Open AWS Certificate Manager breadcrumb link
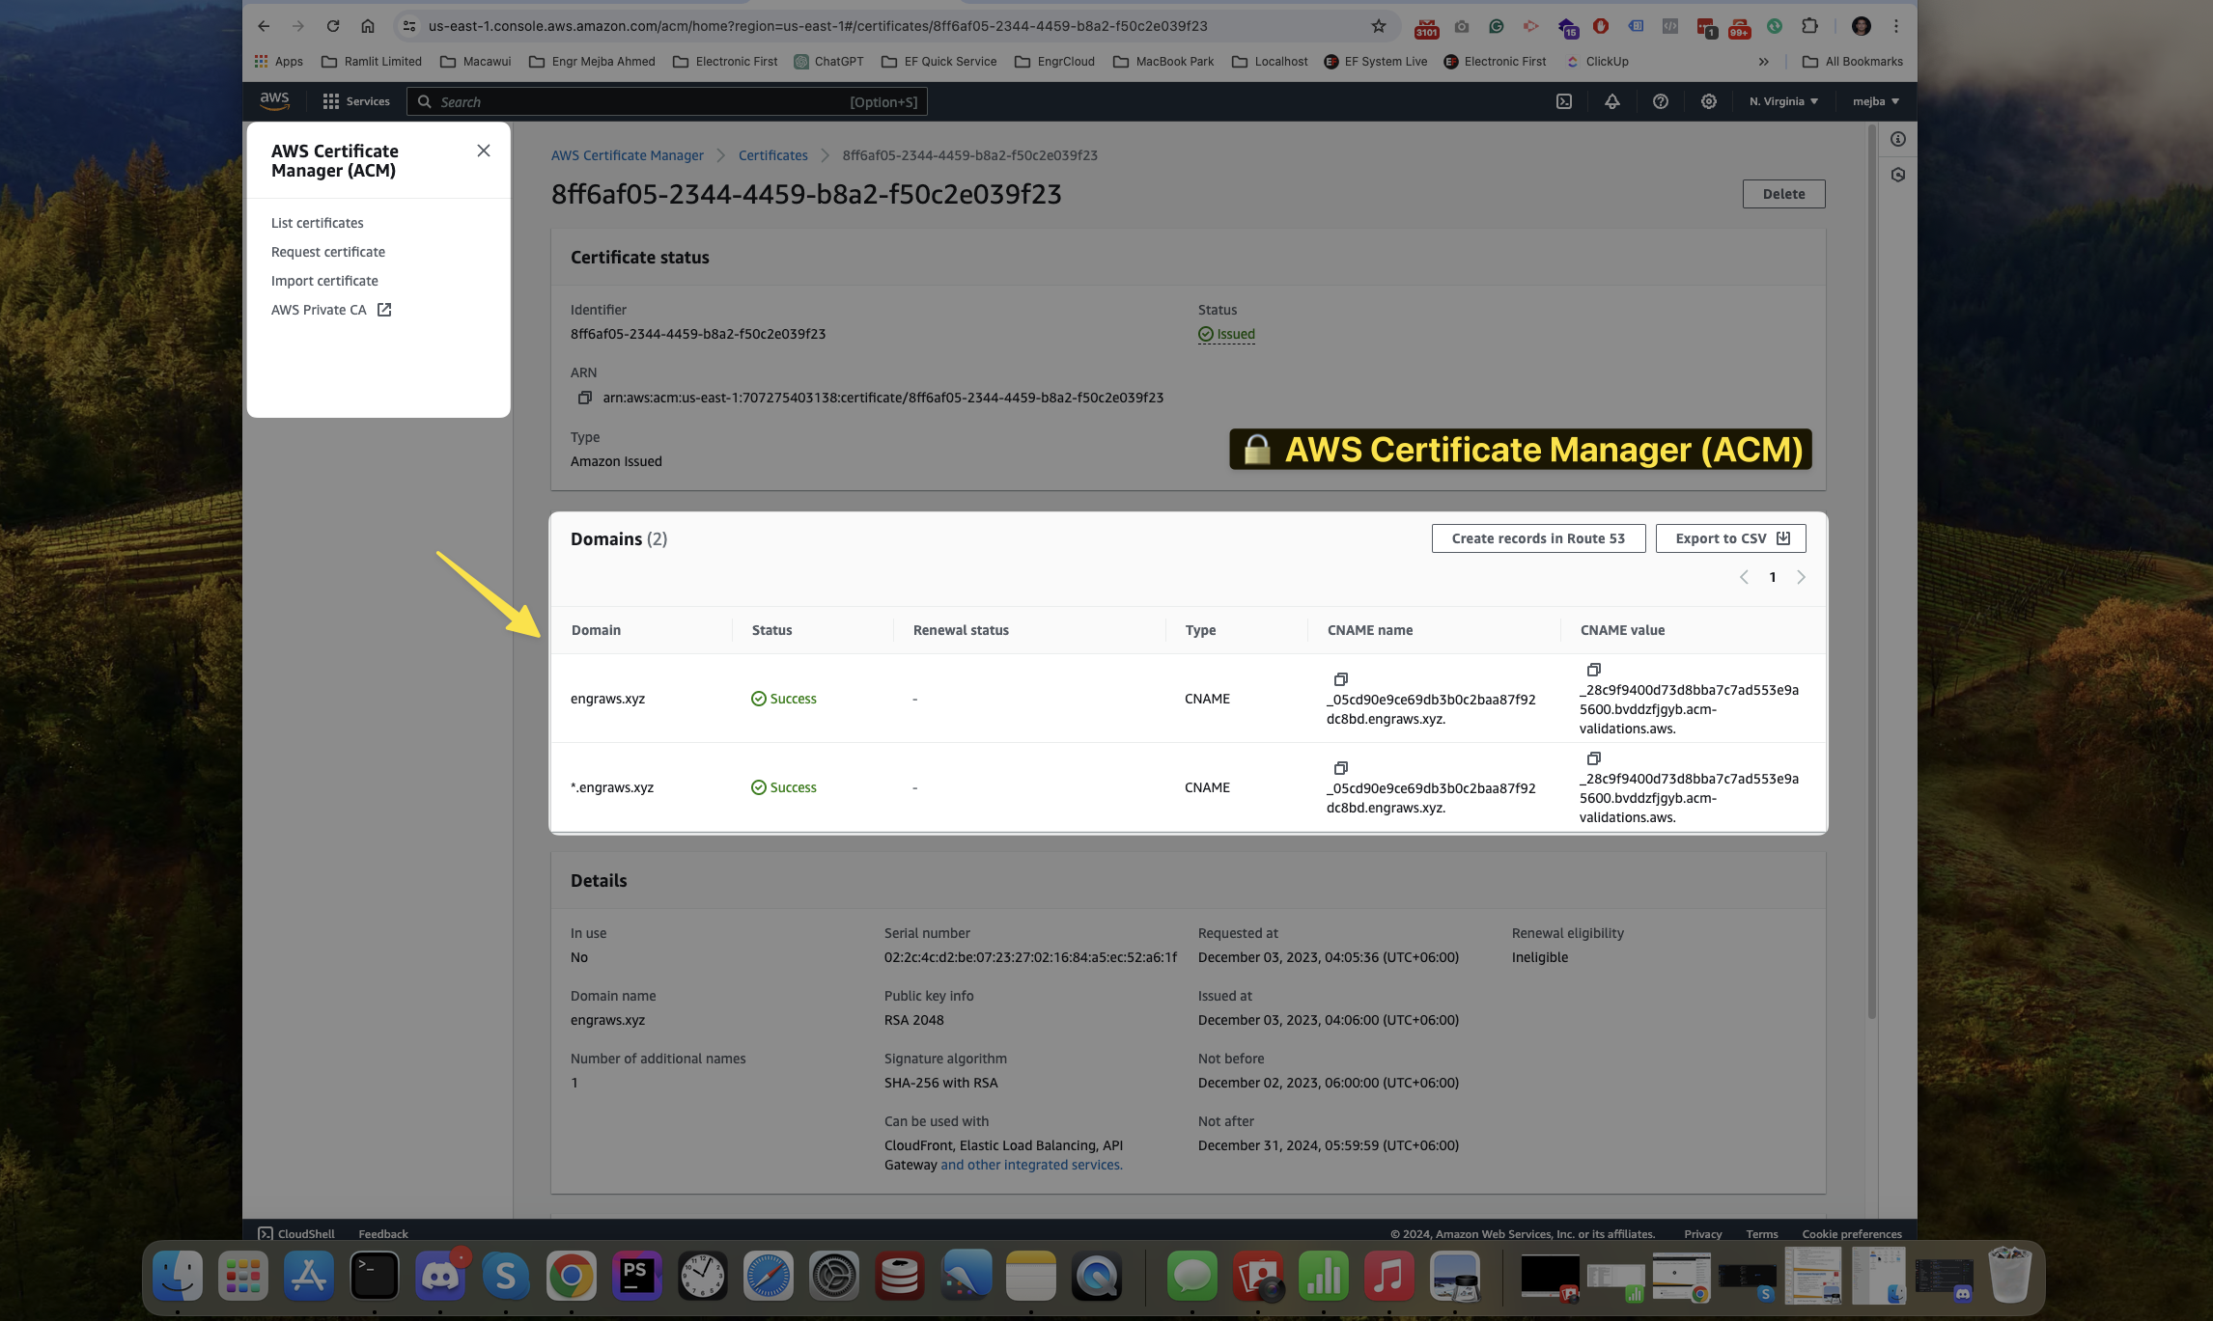Image resolution: width=2213 pixels, height=1321 pixels. [627, 155]
